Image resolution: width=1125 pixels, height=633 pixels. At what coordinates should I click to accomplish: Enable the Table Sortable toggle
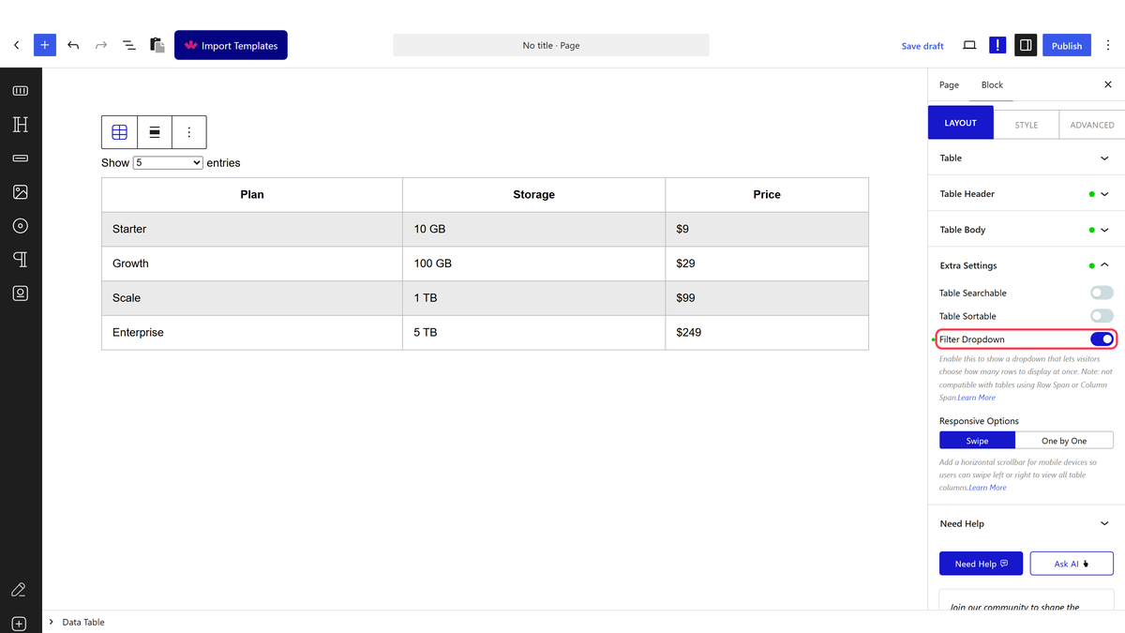tap(1102, 316)
